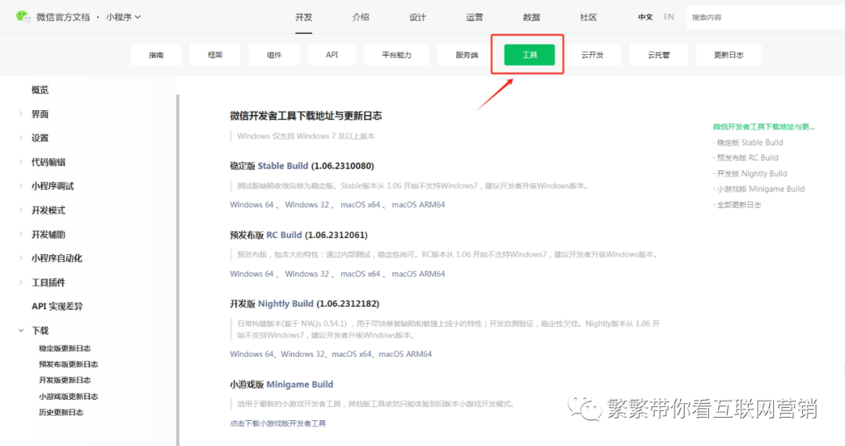The height and width of the screenshot is (446, 845).
Task: Jump to 预发布版 RC Build in page outline
Action: [747, 158]
